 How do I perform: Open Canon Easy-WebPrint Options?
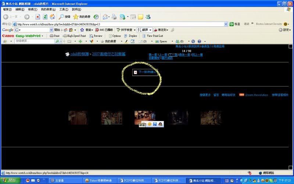115,36
